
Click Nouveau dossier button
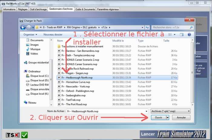[53, 35]
